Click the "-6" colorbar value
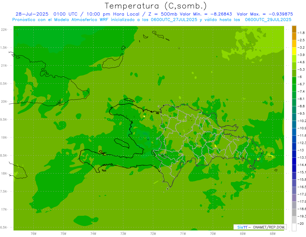Image resolution: width=306 pixels, height=237 pixels. [300, 77]
